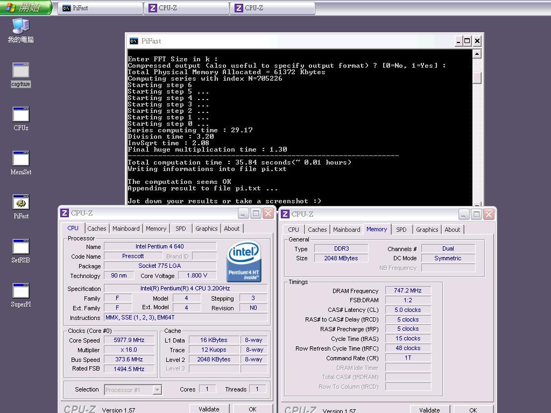
Task: Click the x 16.0 multiplier value
Action: pos(129,350)
